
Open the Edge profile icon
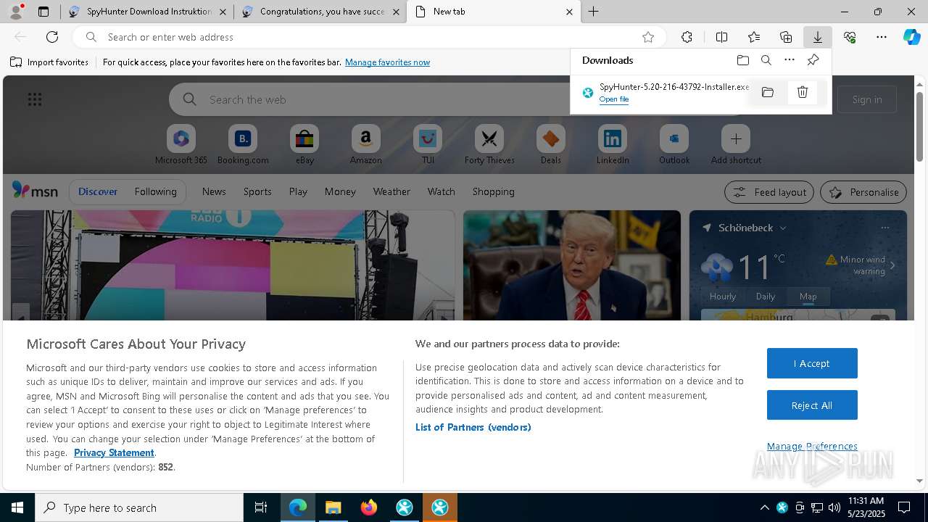16,12
